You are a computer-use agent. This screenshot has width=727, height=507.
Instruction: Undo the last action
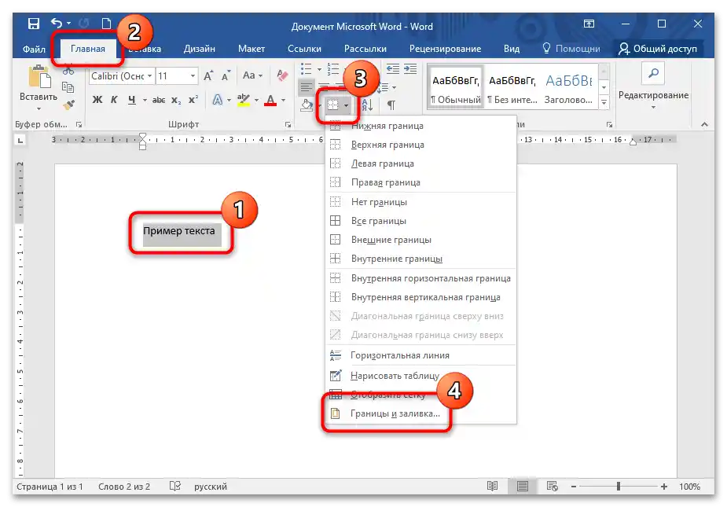57,24
